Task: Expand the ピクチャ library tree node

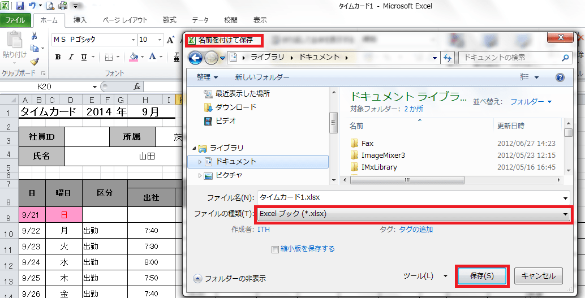Action: (x=199, y=175)
